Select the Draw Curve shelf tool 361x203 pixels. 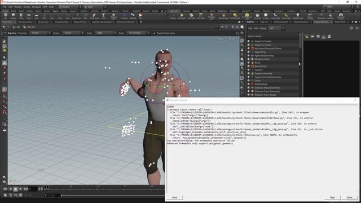click(77, 16)
